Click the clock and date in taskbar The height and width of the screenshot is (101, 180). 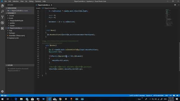point(171,99)
